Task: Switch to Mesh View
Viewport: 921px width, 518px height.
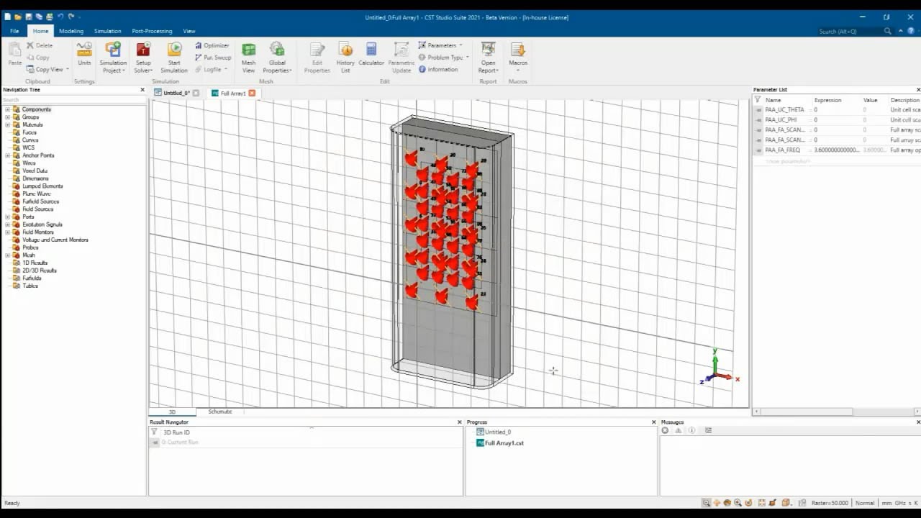Action: [248, 57]
